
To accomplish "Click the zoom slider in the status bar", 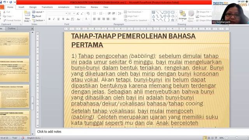I will click(x=237, y=138).
